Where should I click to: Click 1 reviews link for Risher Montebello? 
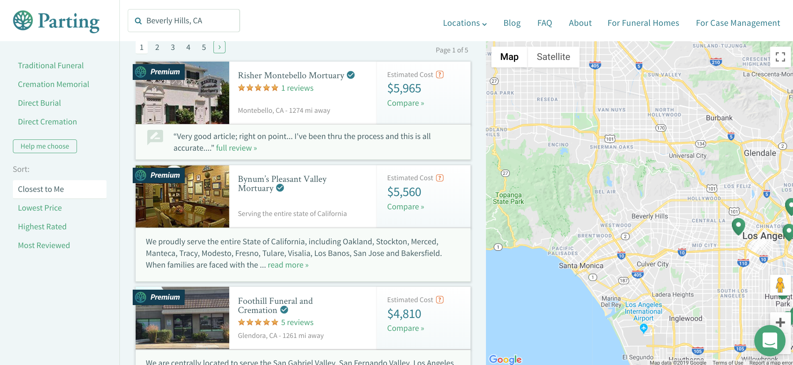(297, 88)
